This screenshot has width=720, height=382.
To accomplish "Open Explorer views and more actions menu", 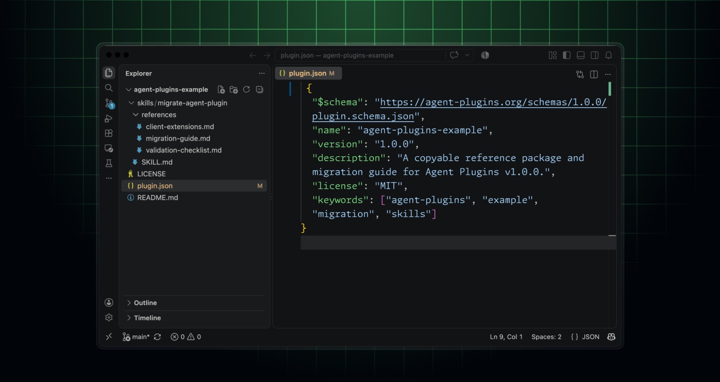I will click(x=262, y=74).
